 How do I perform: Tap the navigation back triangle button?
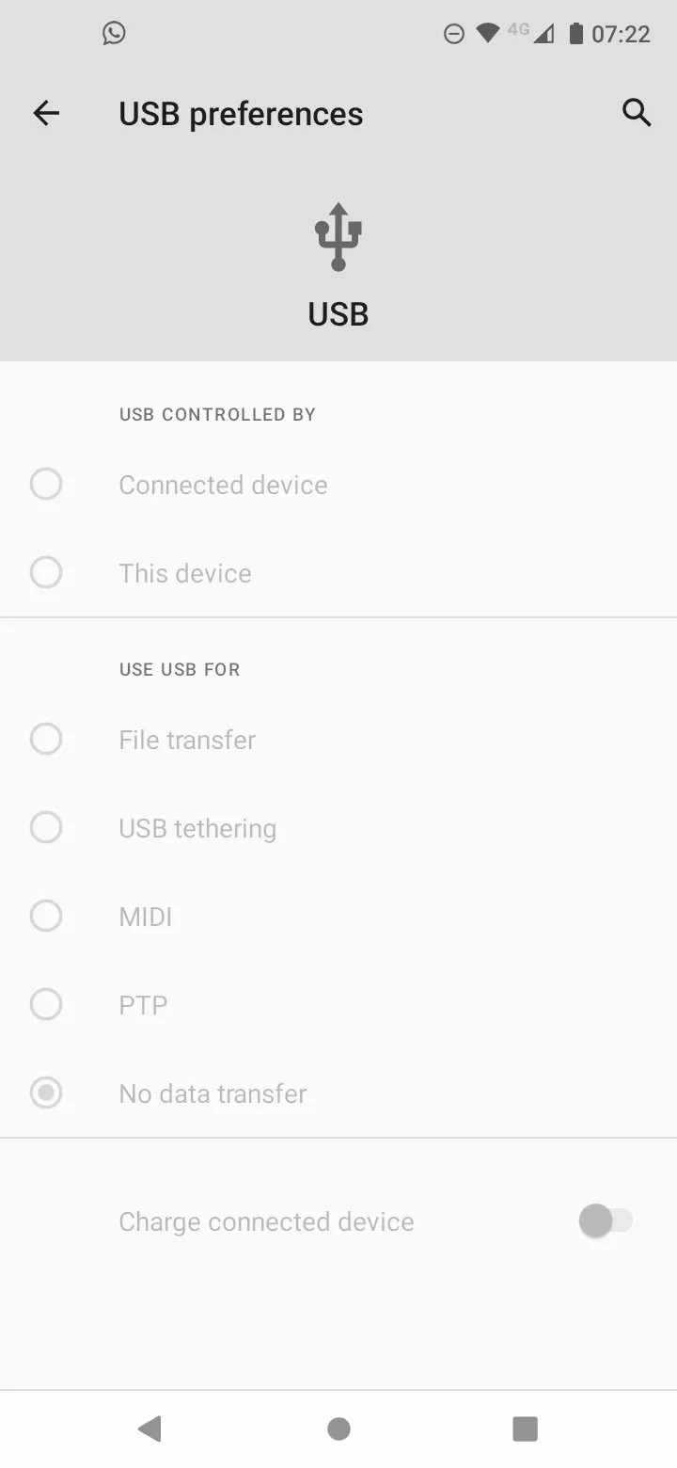pyautogui.click(x=150, y=1428)
